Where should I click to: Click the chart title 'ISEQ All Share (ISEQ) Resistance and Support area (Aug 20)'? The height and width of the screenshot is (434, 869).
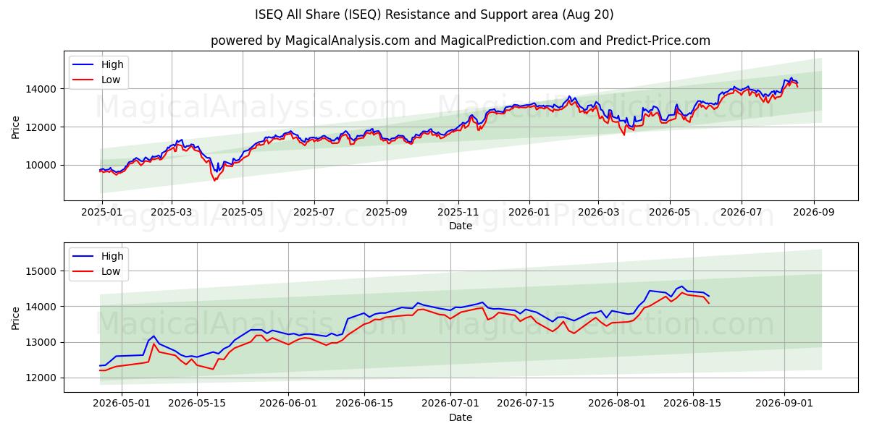click(x=434, y=14)
